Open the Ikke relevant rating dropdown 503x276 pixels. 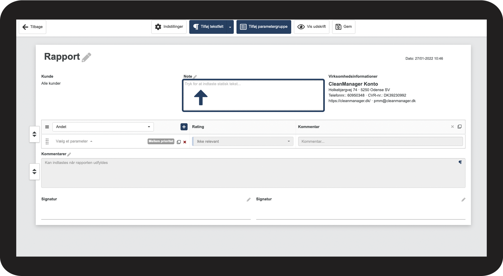click(243, 141)
